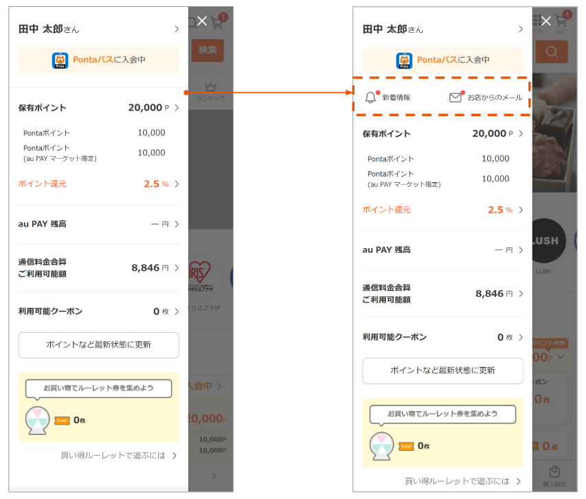This screenshot has height=499, width=586.
Task: Close the right panel with the X icon
Action: coord(546,21)
